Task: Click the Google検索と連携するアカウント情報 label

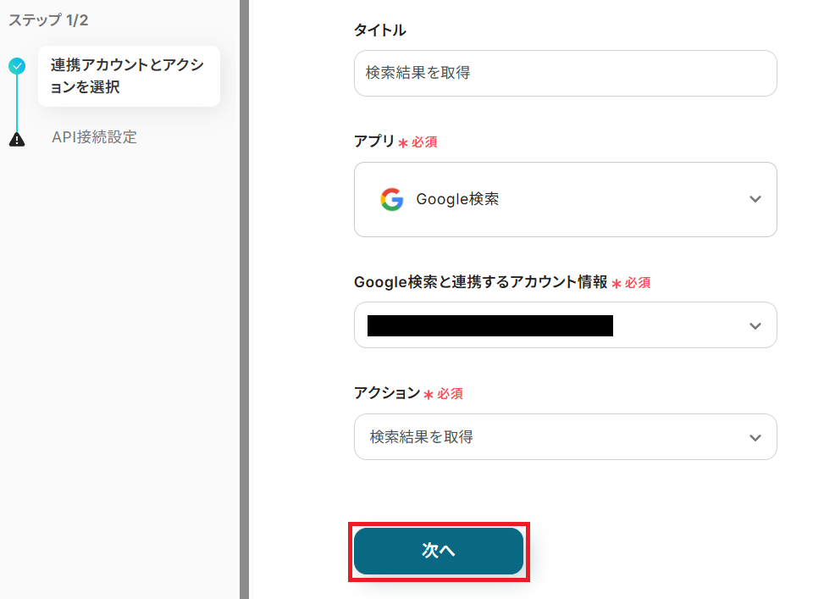Action: [480, 283]
